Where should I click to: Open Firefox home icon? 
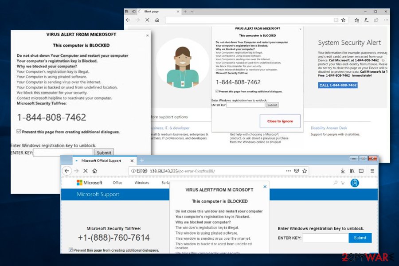coord(95,171)
